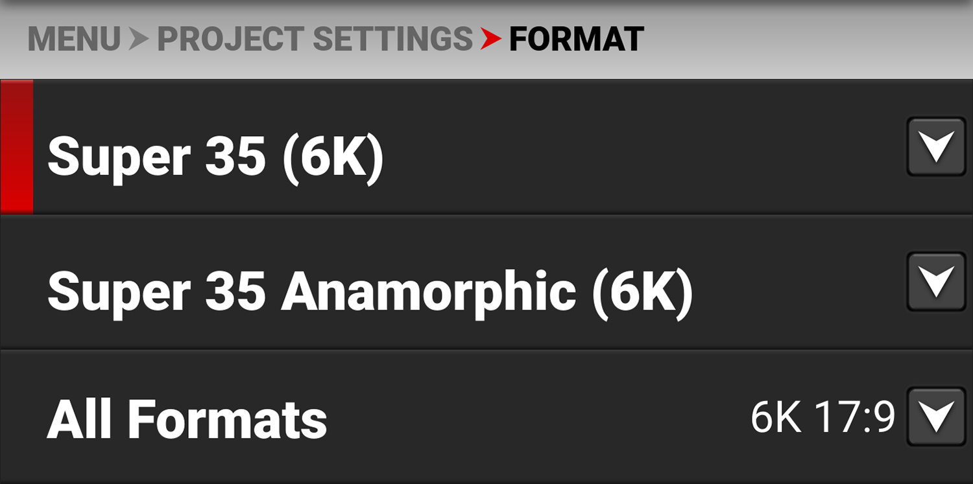Click the "Super 35 Anamorphic (6K)" text label

coord(370,293)
